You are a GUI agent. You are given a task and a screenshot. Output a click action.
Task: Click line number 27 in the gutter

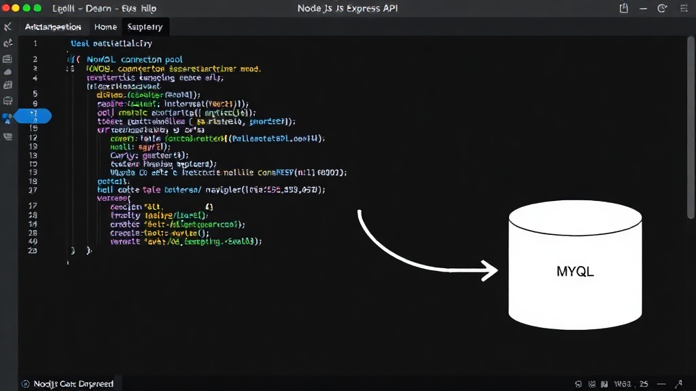click(x=33, y=190)
